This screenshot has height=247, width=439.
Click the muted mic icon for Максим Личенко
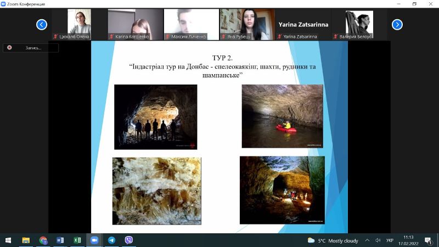167,36
